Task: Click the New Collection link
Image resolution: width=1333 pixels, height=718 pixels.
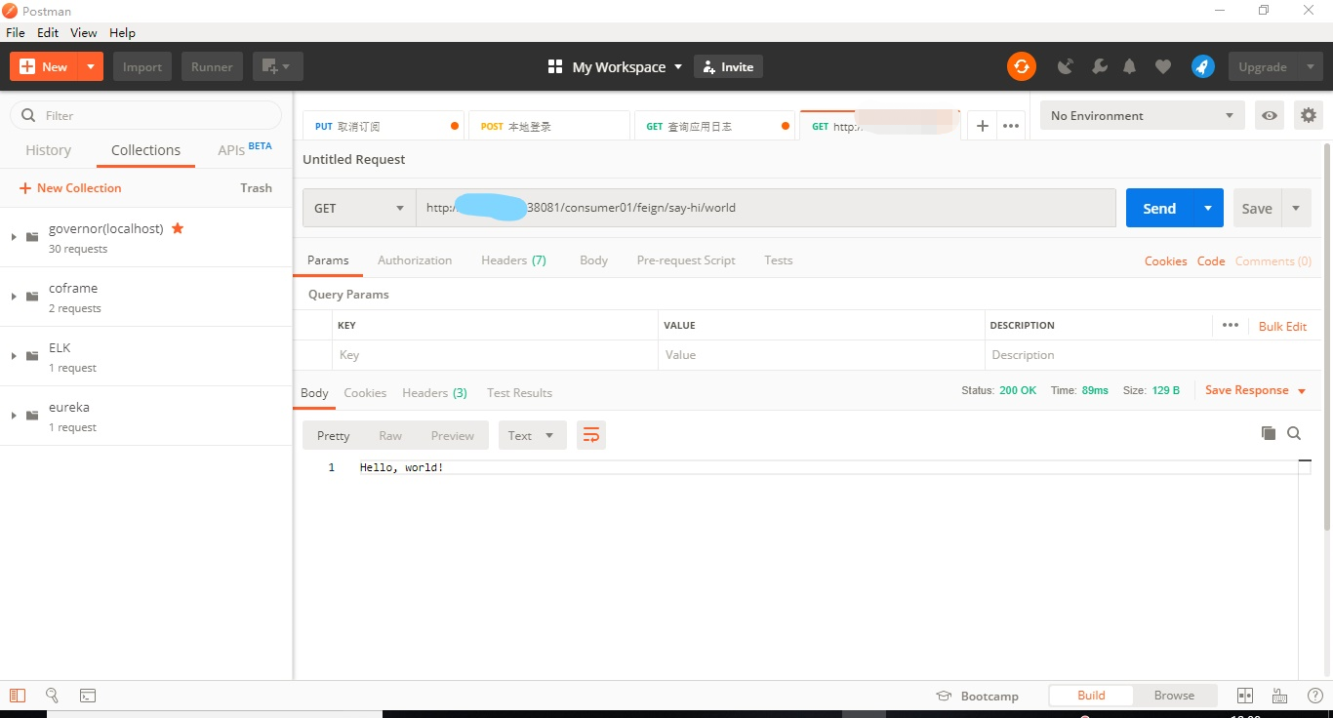Action: pos(70,188)
